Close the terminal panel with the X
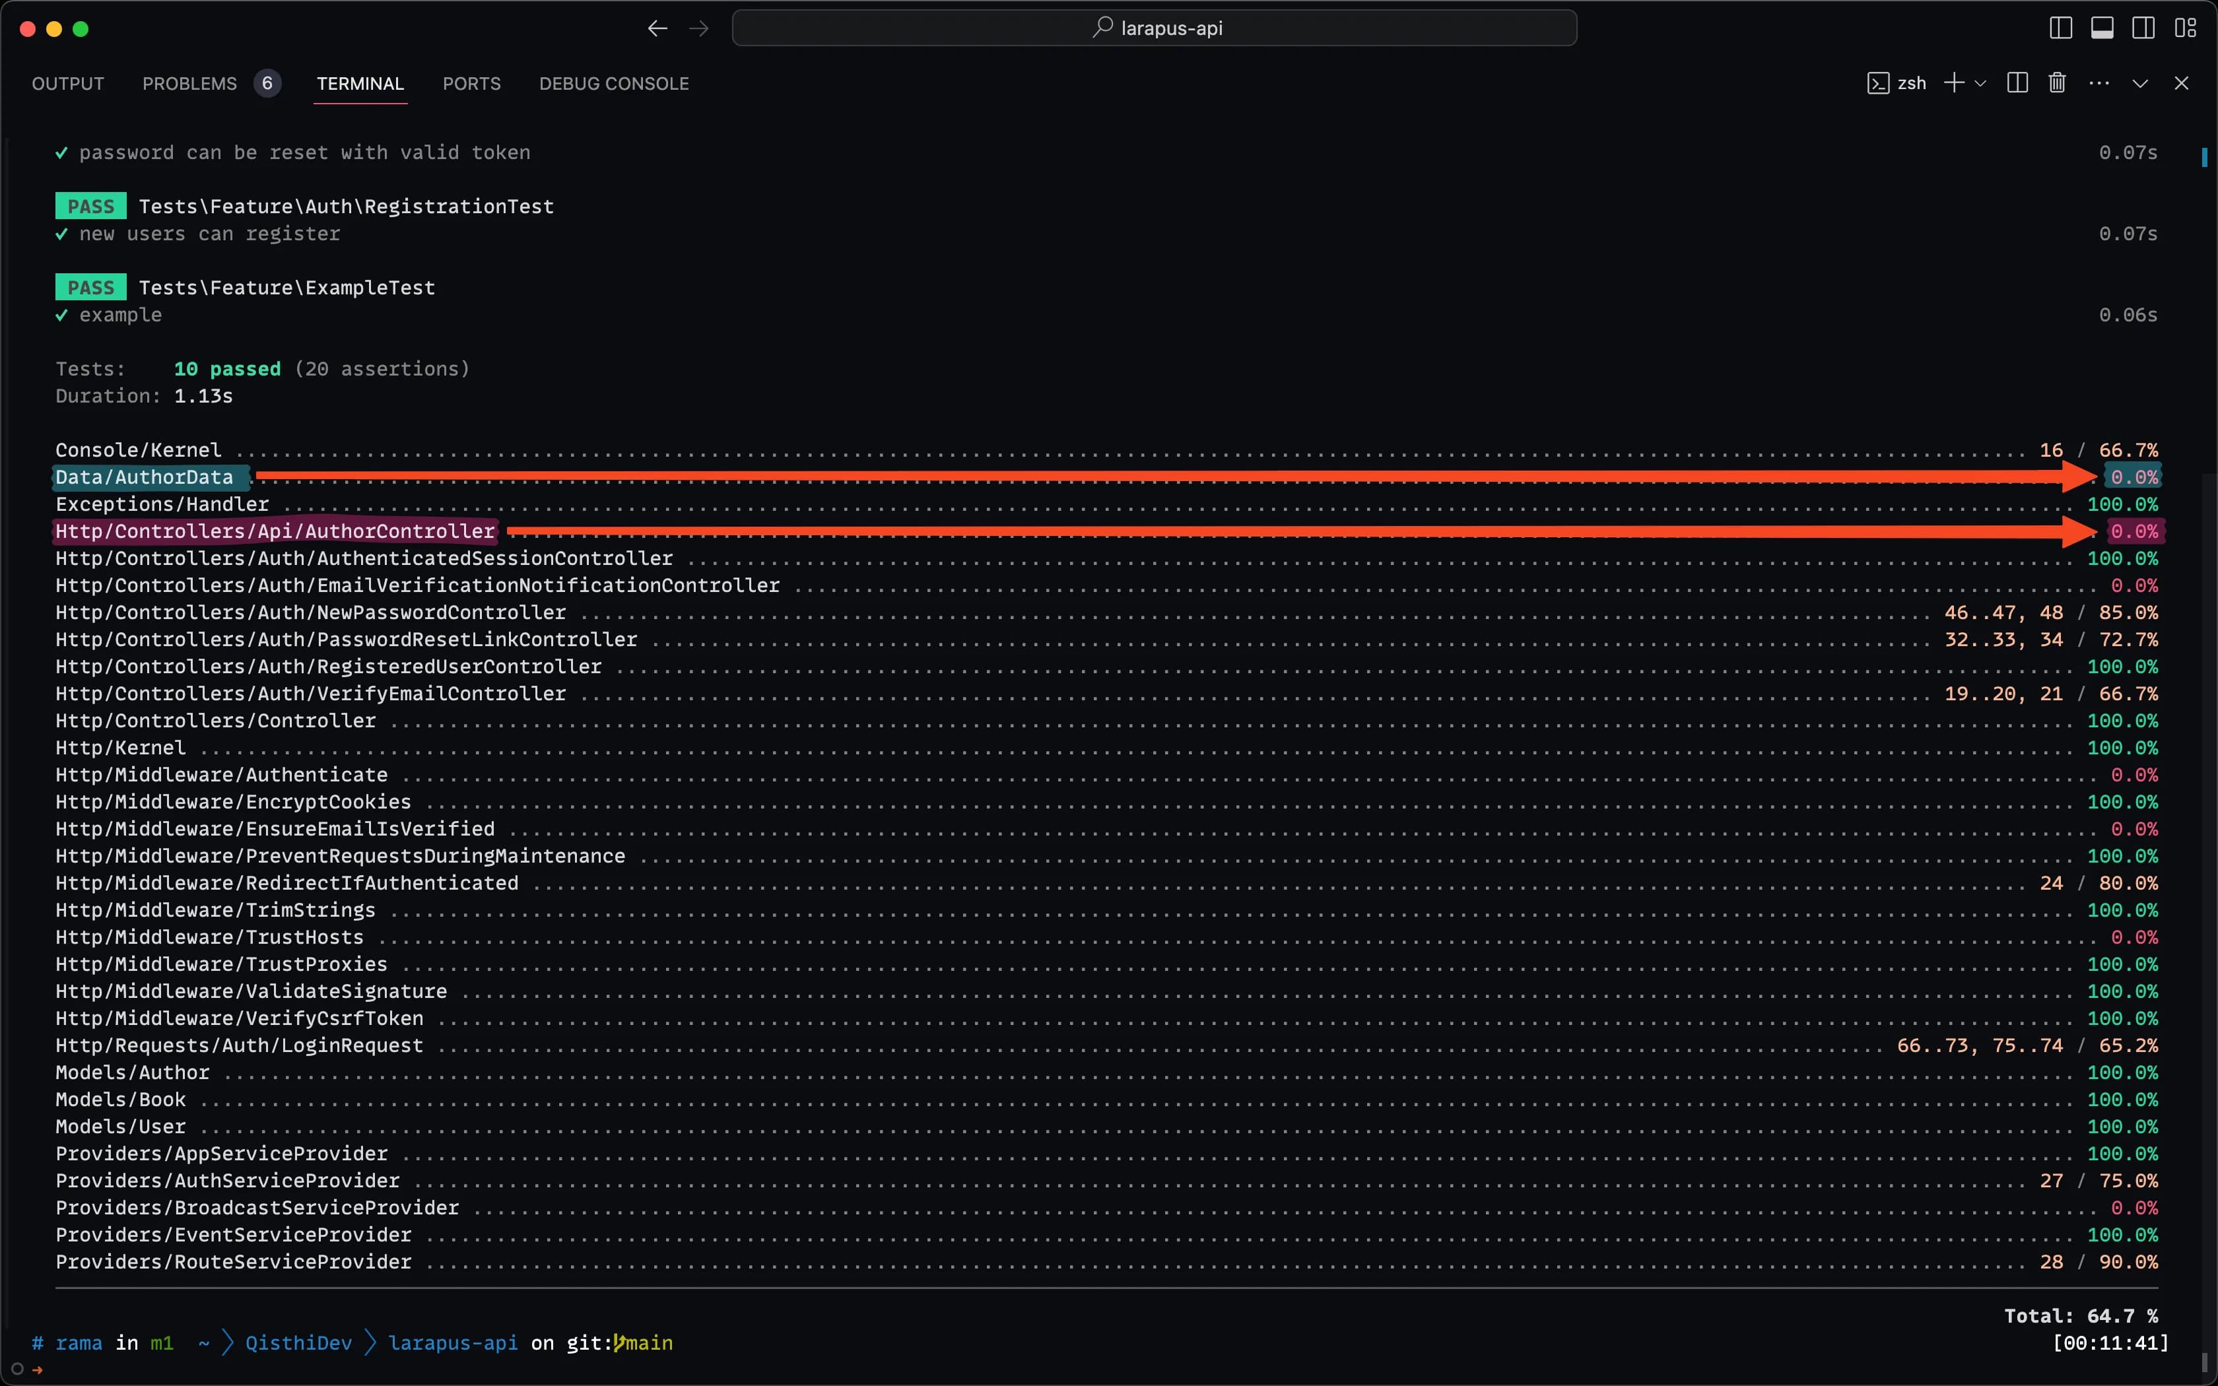2218x1386 pixels. 2181,82
